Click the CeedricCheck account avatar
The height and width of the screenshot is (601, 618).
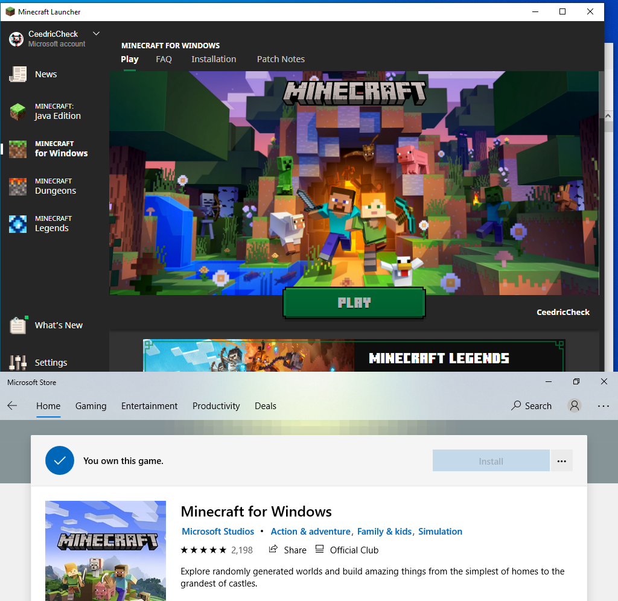[16, 39]
